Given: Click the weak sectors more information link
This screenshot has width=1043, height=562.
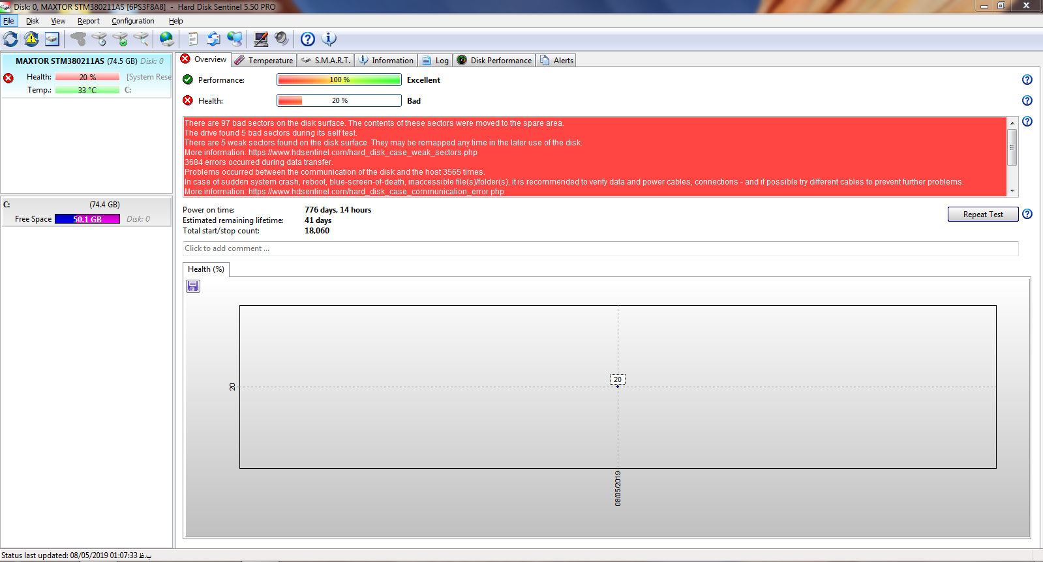Looking at the screenshot, I should coord(363,153).
